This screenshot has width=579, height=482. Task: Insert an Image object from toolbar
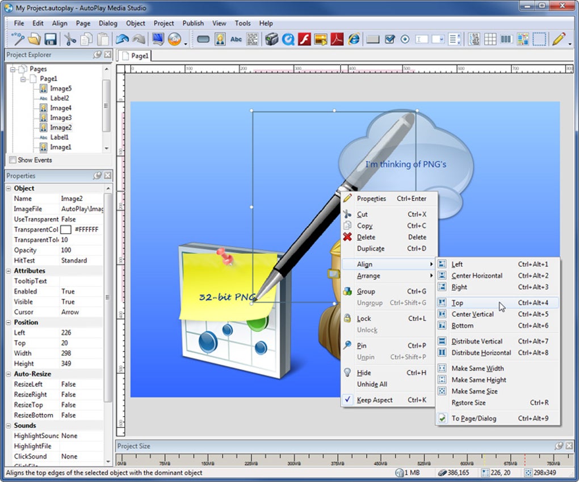click(x=220, y=39)
